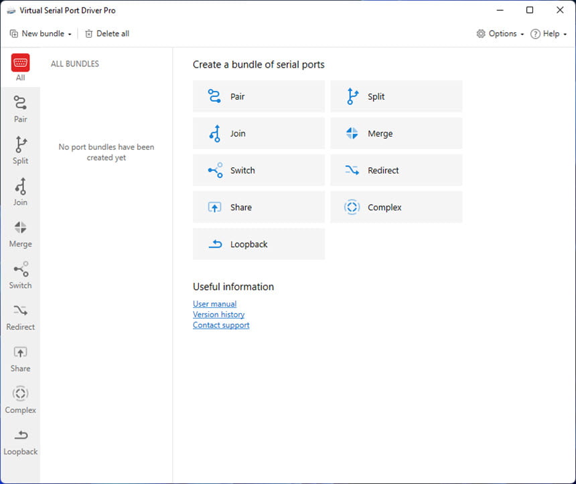Create a Pair bundle from main panel
This screenshot has width=576, height=484.
point(259,96)
